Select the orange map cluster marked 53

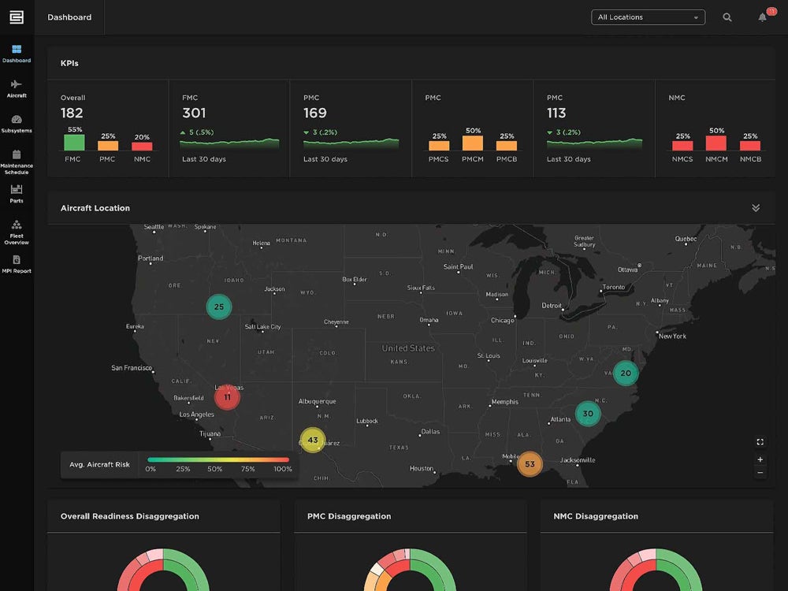point(530,464)
